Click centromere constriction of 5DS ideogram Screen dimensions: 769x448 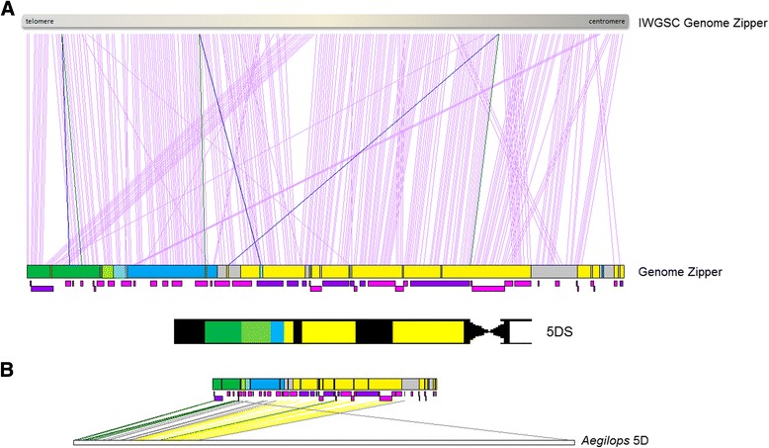492,332
